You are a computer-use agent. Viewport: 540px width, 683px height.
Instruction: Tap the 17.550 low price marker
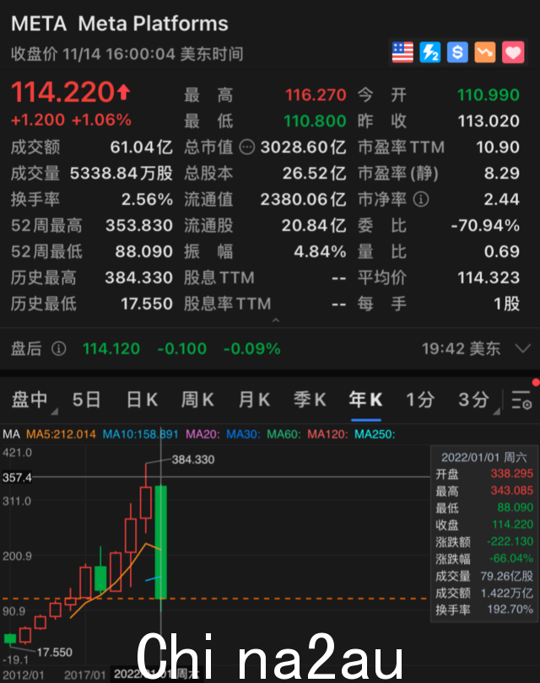pos(55,652)
